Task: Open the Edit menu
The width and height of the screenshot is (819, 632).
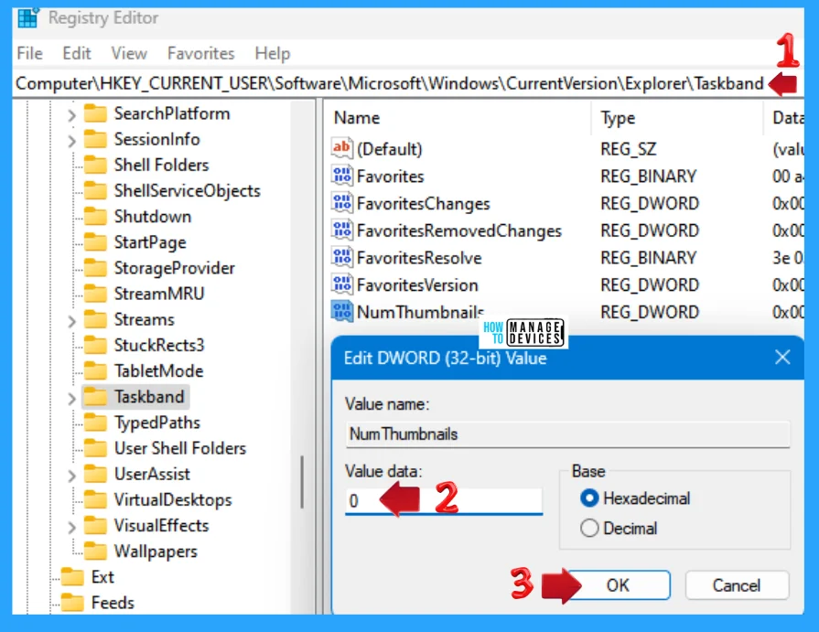Action: pyautogui.click(x=77, y=53)
